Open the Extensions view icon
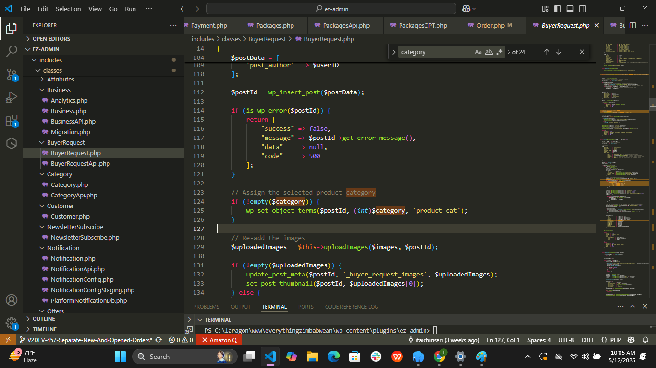 point(12,121)
